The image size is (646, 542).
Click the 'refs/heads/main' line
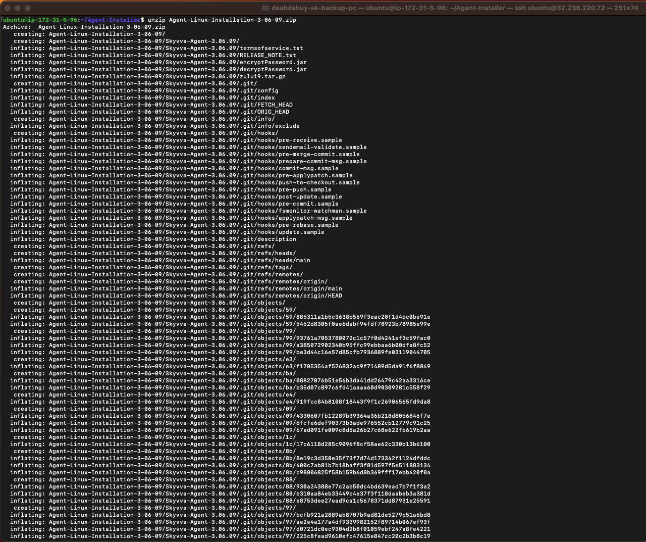[160, 260]
